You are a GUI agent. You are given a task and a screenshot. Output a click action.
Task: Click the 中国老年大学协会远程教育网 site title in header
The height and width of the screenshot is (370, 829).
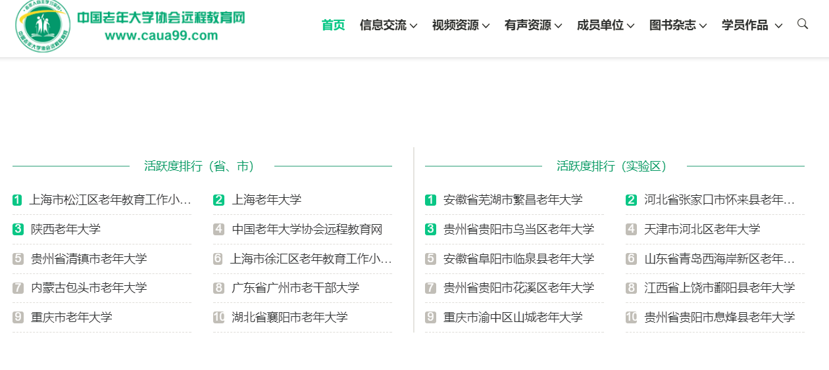point(161,18)
